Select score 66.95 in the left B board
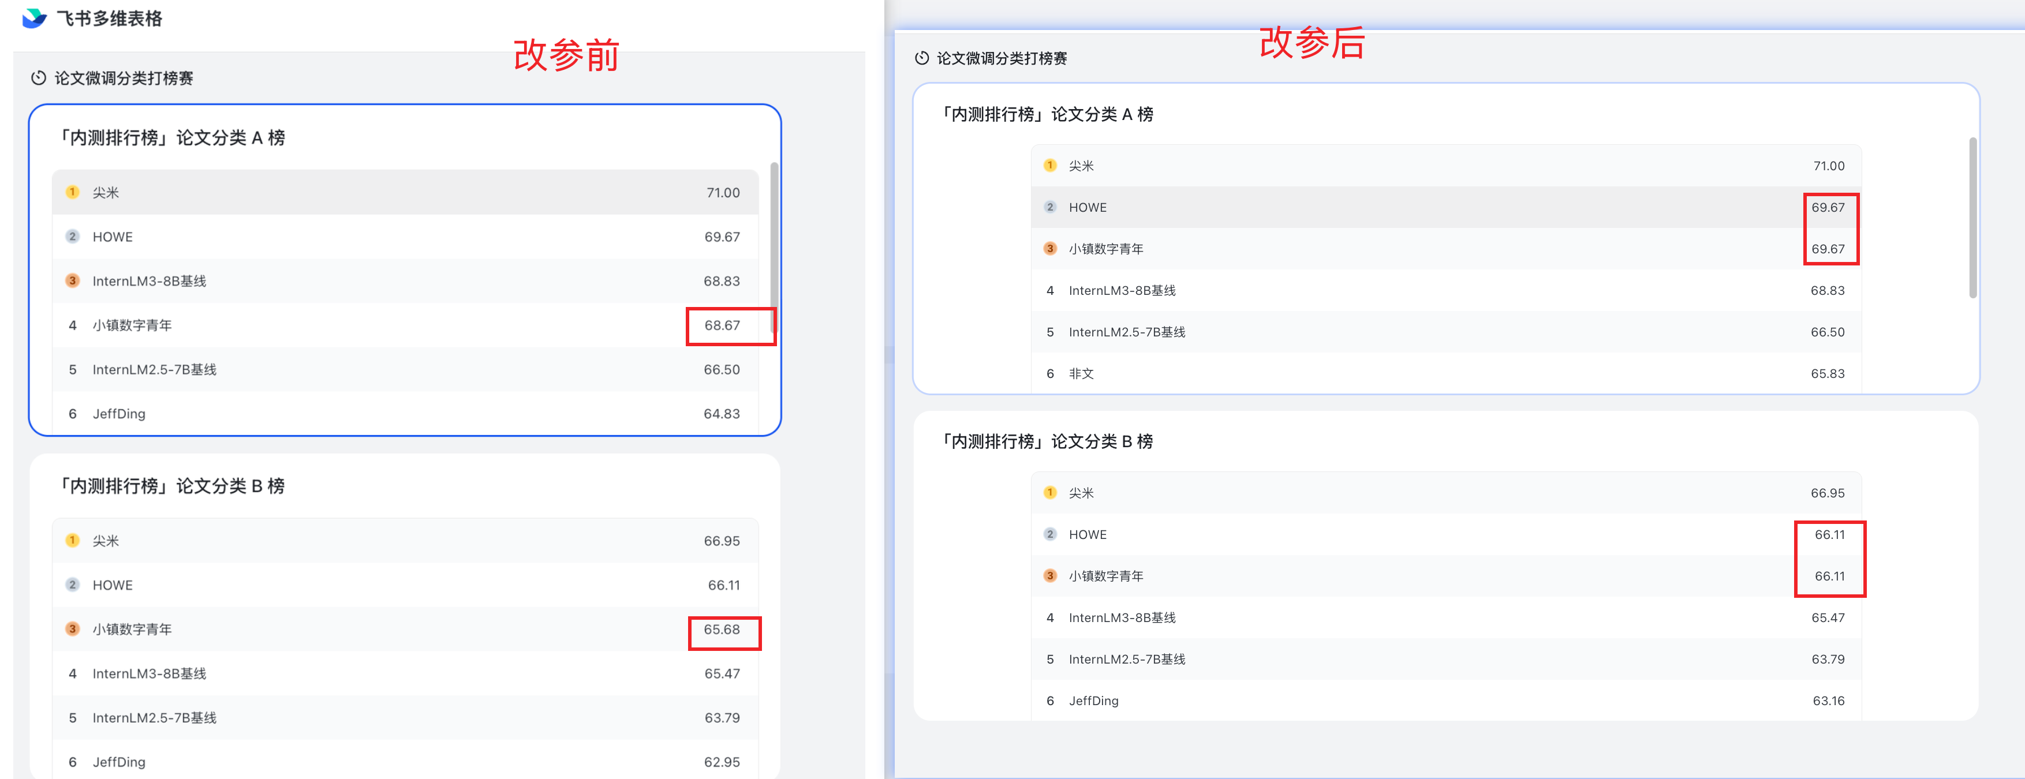 tap(722, 541)
